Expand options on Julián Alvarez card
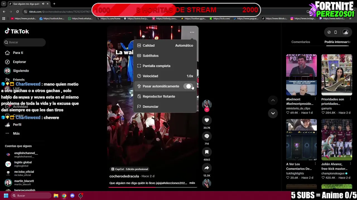This screenshot has height=200, width=357. coord(351,164)
